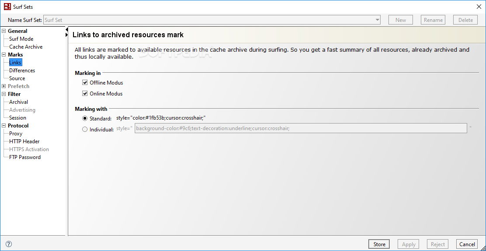
Task: Close the Surf Sets window
Action: (x=479, y=7)
